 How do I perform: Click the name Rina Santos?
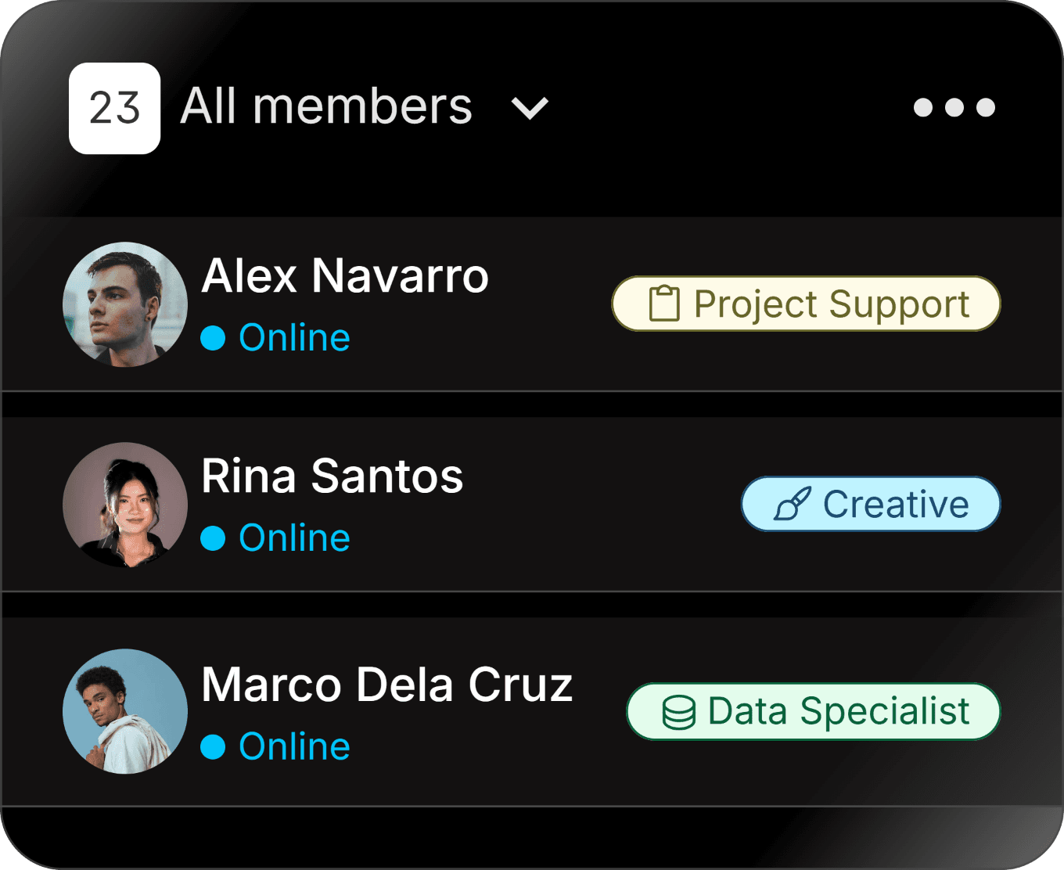point(332,476)
